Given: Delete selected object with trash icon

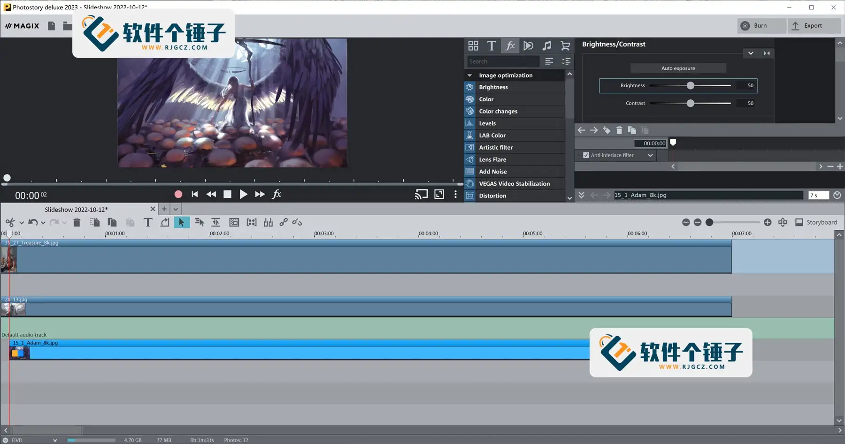Looking at the screenshot, I should point(77,222).
